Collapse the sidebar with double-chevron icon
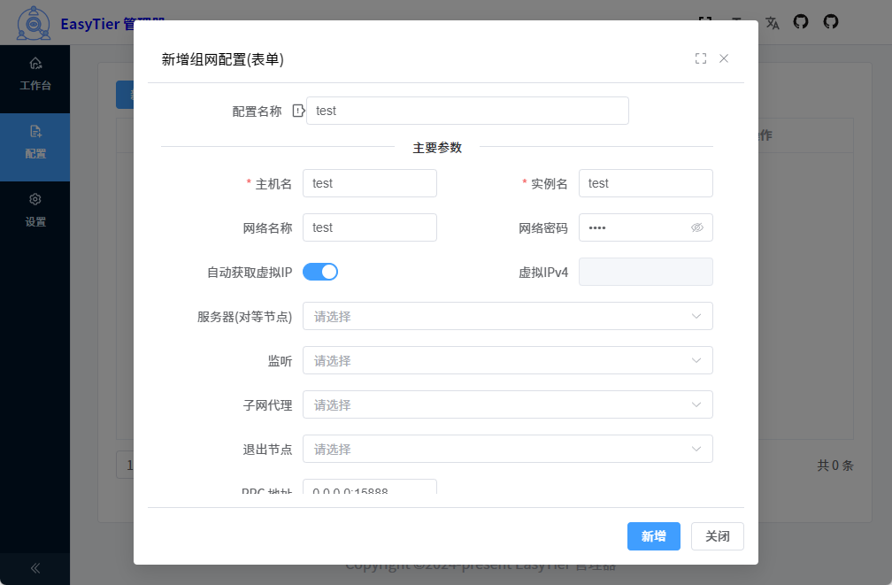 [35, 568]
